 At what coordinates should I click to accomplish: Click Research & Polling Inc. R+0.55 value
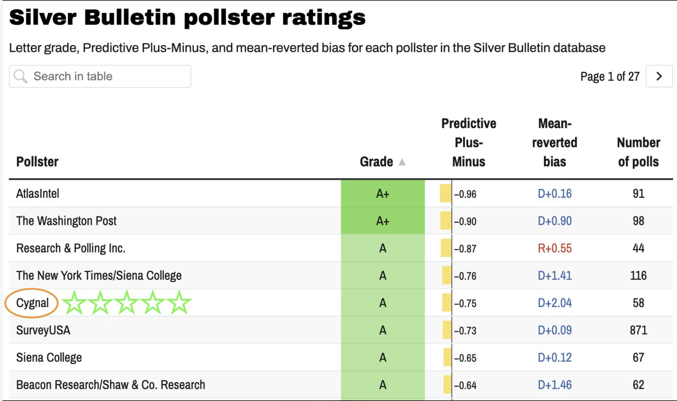coord(554,248)
